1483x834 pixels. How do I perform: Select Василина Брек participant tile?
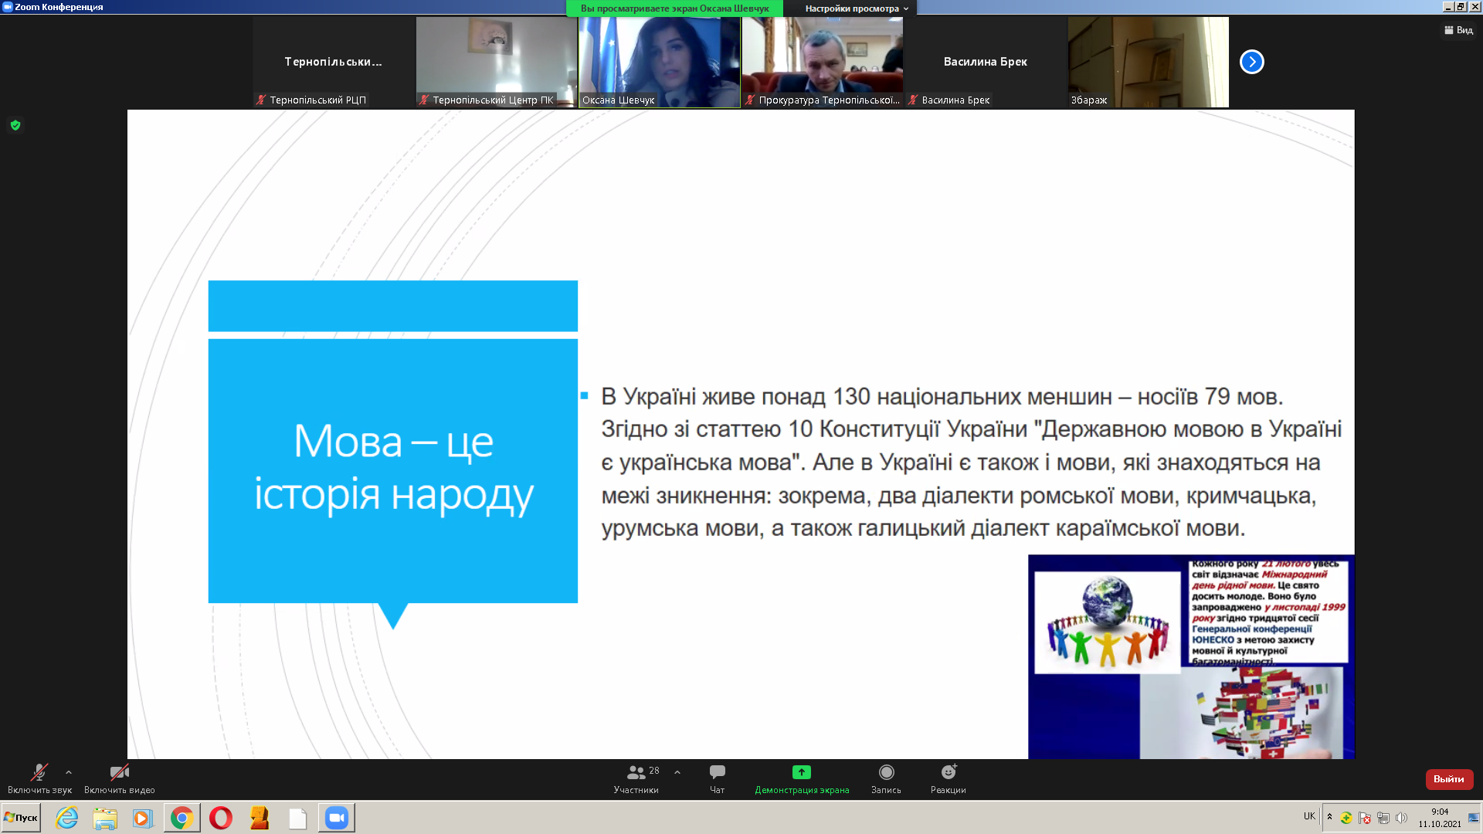[x=985, y=62]
